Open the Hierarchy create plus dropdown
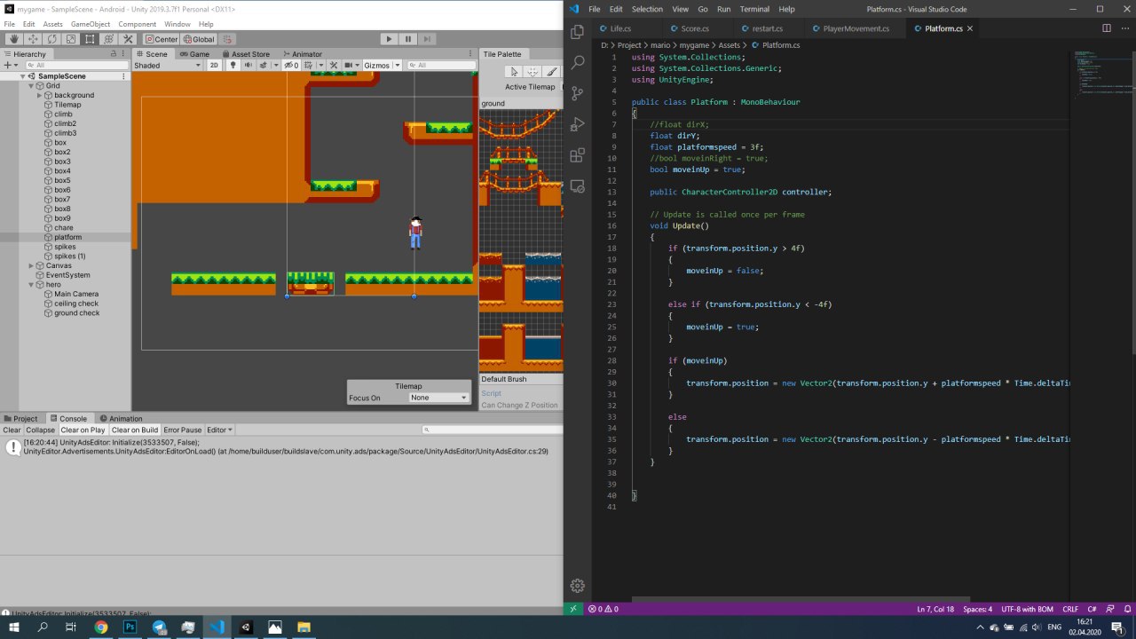The image size is (1136, 639). click(11, 65)
